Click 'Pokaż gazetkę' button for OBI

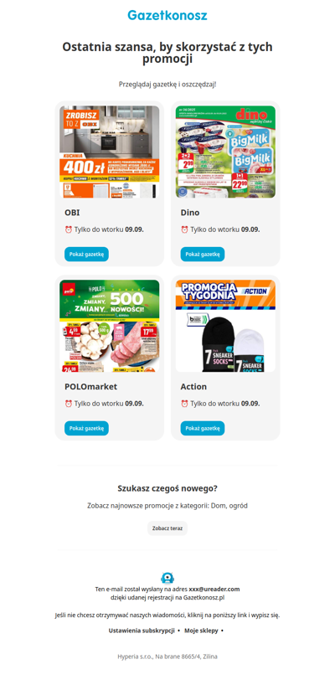point(86,255)
